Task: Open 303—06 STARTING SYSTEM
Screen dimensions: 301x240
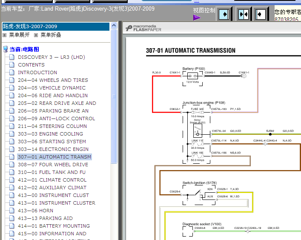Action: point(52,142)
